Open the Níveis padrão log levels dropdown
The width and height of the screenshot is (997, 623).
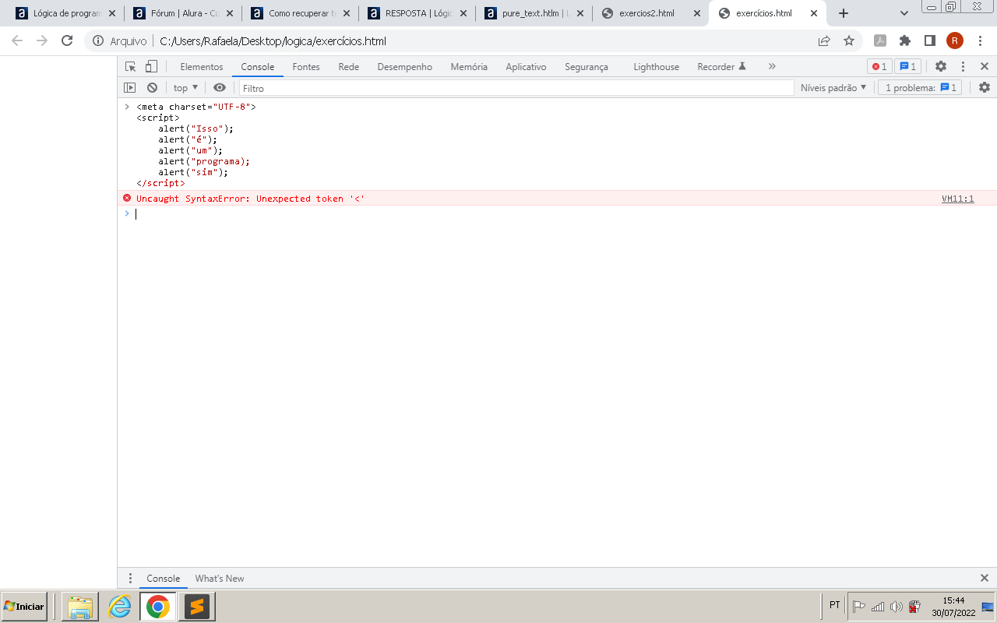tap(833, 88)
